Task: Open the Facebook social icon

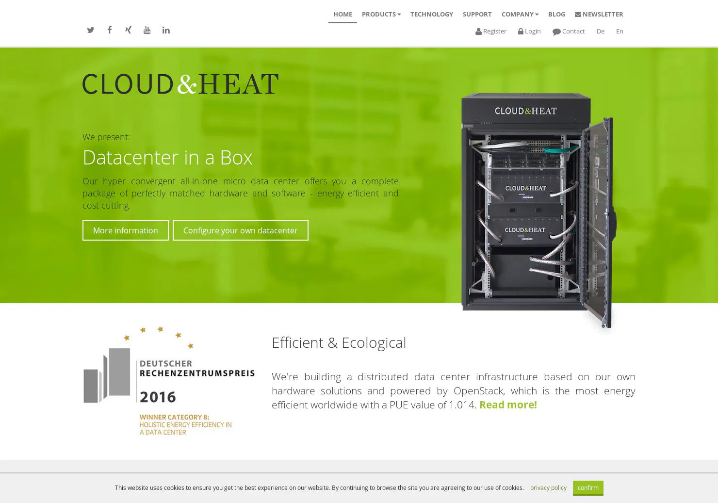Action: coord(110,30)
